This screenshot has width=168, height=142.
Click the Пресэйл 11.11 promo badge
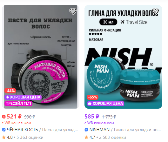pos(18,104)
